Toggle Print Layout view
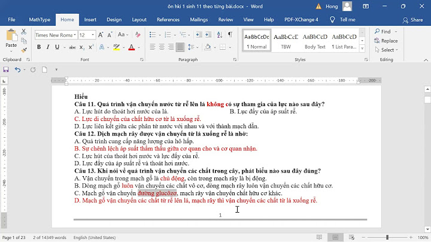Viewport: 431px width, 242px height. click(335, 237)
